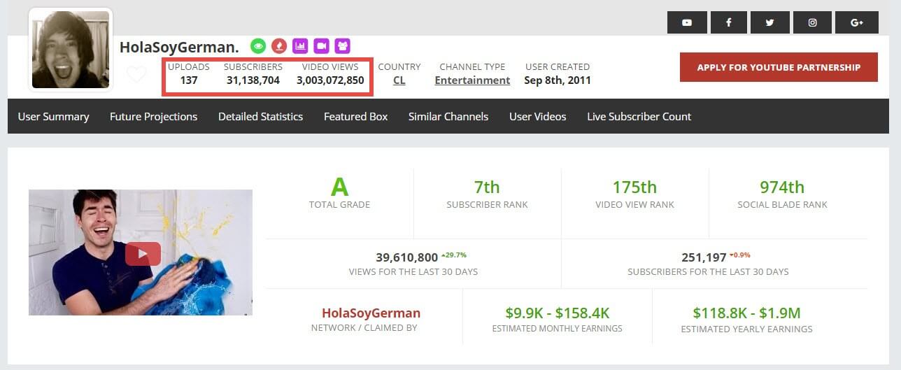Click the green eye icon beside channel name
This screenshot has height=370, width=901.
pos(258,46)
